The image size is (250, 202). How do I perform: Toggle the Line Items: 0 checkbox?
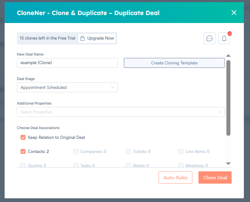(181, 151)
